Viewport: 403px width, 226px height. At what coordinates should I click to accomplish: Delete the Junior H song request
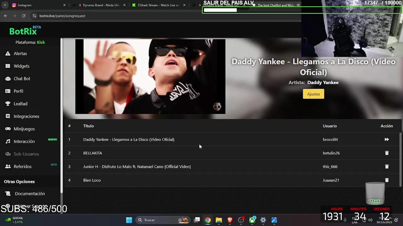coord(387,167)
